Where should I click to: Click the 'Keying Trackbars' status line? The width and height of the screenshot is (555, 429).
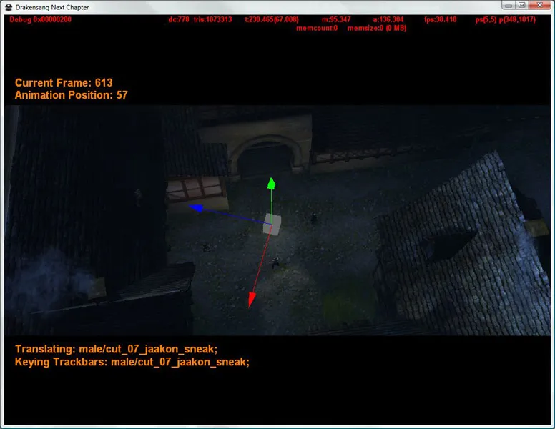[x=132, y=362]
